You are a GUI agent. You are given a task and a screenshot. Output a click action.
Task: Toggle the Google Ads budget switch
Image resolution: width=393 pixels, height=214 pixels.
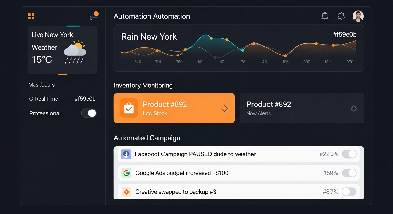point(349,173)
